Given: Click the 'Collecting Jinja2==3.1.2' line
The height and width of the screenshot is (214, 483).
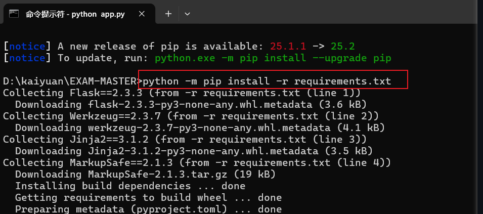Looking at the screenshot, I should [x=185, y=140].
